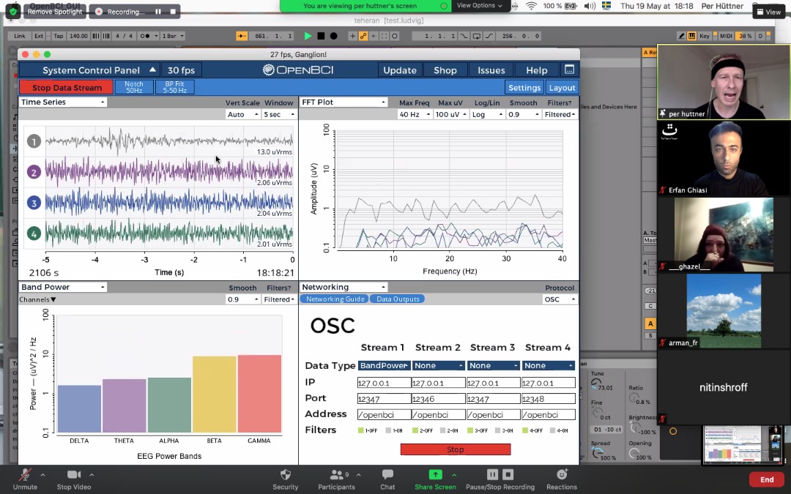
Task: Click the Ableton play button
Action: pyautogui.click(x=308, y=36)
